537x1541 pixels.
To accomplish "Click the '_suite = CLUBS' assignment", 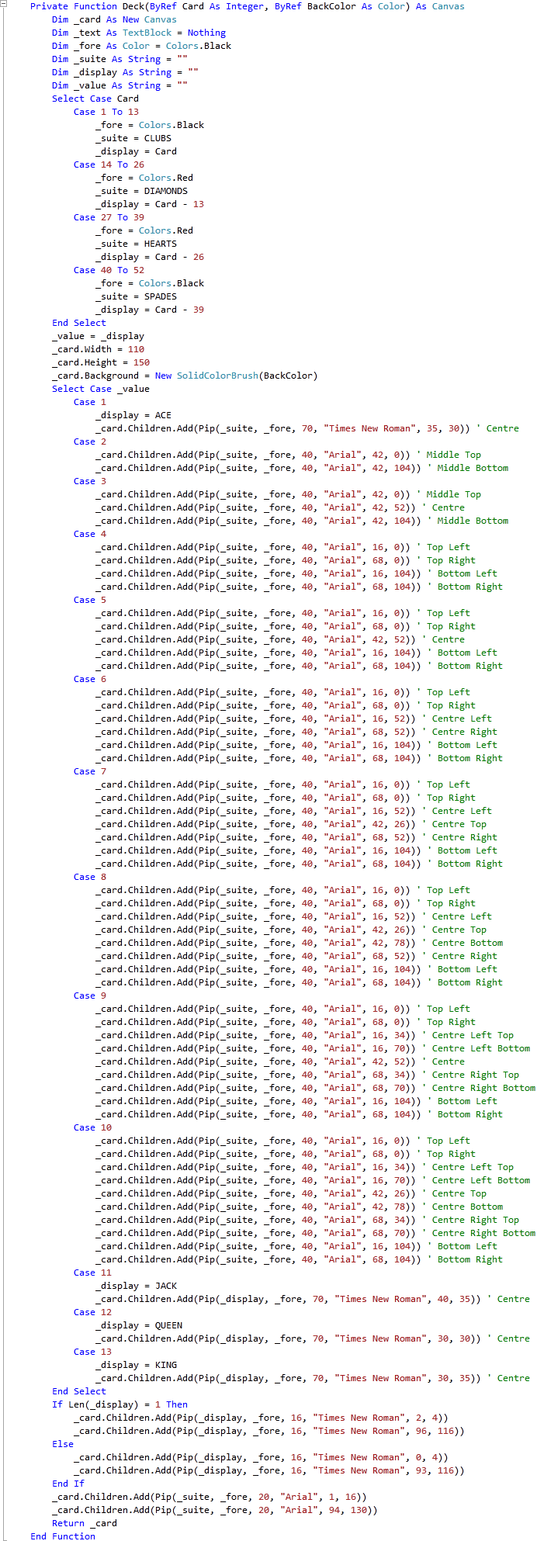I will pos(133,138).
